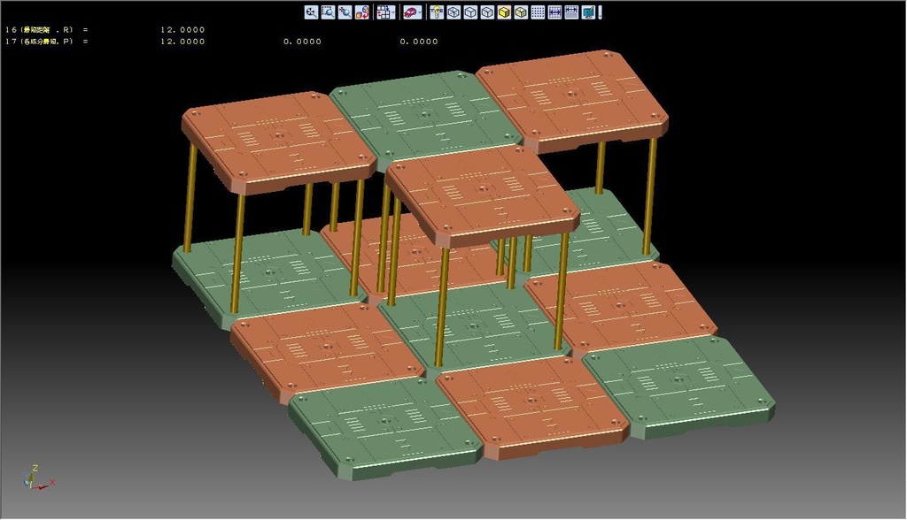This screenshot has width=907, height=520.
Task: Click the zoom-fit magnifier icon
Action: click(x=311, y=12)
